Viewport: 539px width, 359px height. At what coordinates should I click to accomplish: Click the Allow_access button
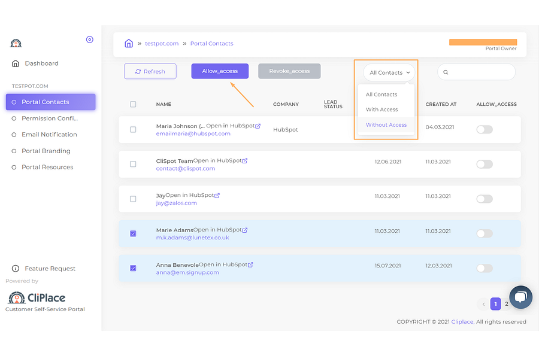(220, 71)
